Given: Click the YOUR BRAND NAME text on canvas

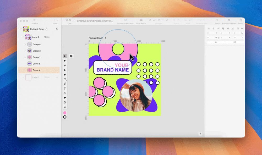Looking at the screenshot, I should point(113,68).
